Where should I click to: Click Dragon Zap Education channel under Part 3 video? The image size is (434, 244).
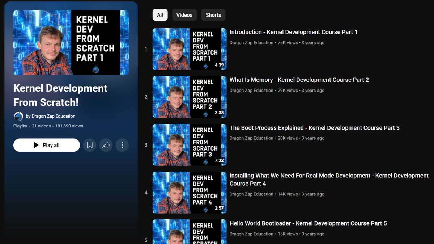pos(251,138)
